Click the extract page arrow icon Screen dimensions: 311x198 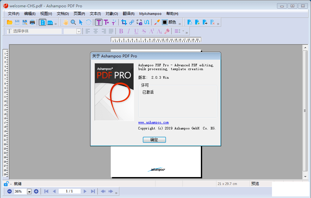(x=205, y=22)
